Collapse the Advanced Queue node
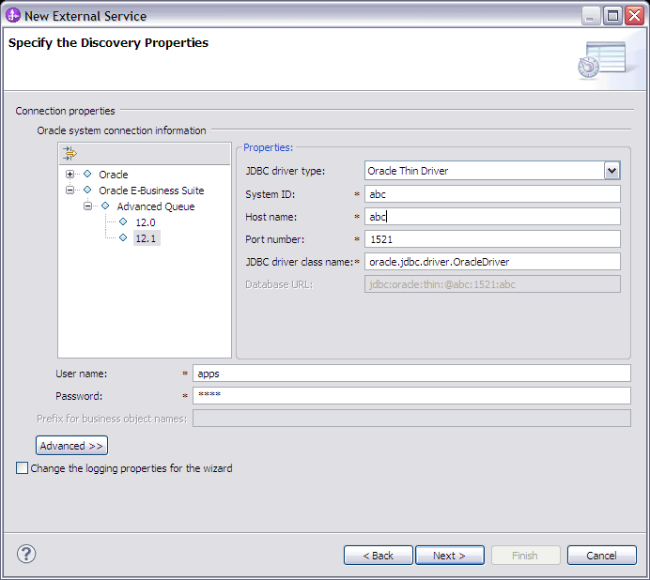Screen dimensions: 650x580 pos(87,206)
